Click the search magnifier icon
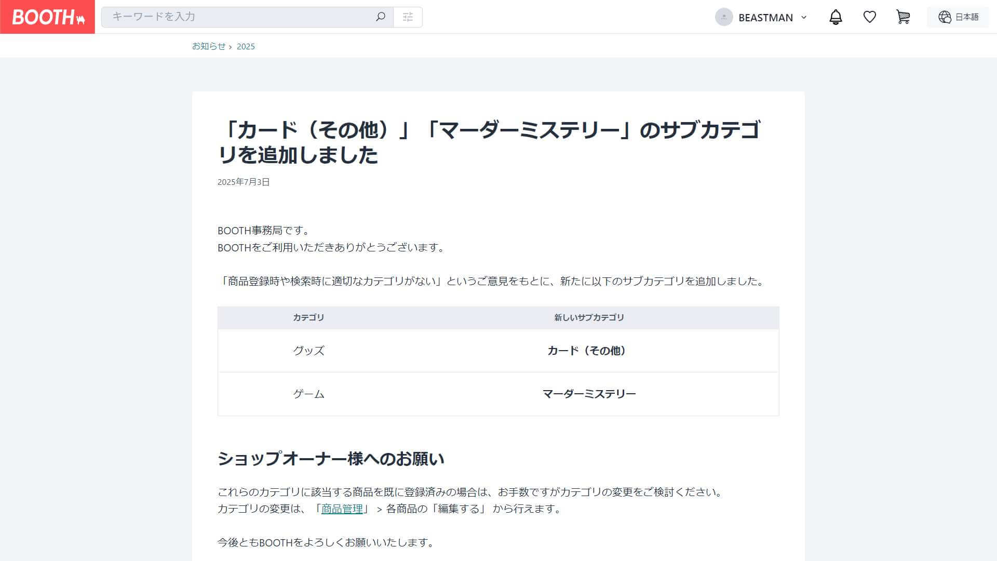The image size is (997, 561). [x=381, y=17]
